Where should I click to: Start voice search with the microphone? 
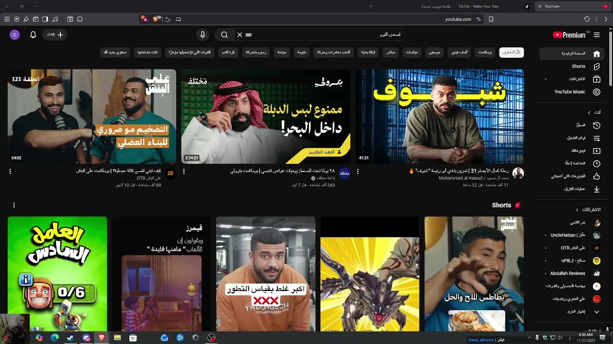[203, 35]
